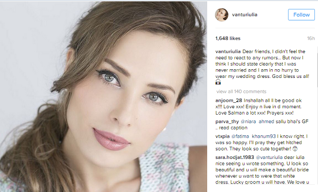Open commenter sara.hodjat.1983's profile
This screenshot has height=192, width=318.
click(x=235, y=158)
